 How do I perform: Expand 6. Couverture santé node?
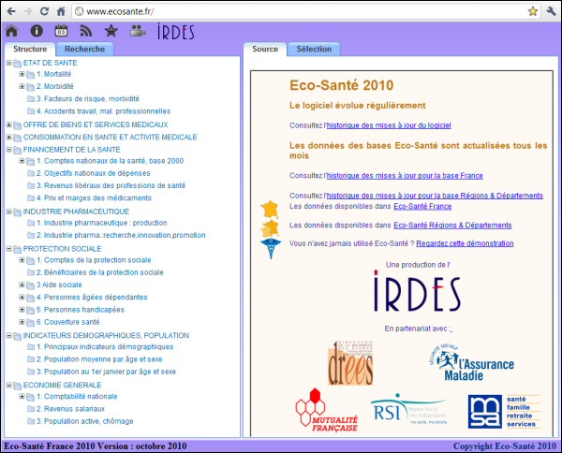tap(22, 322)
